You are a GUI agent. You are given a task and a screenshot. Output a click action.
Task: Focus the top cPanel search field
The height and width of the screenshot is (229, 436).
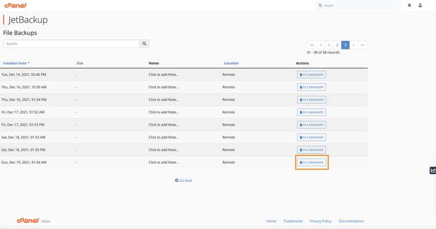click(x=358, y=5)
